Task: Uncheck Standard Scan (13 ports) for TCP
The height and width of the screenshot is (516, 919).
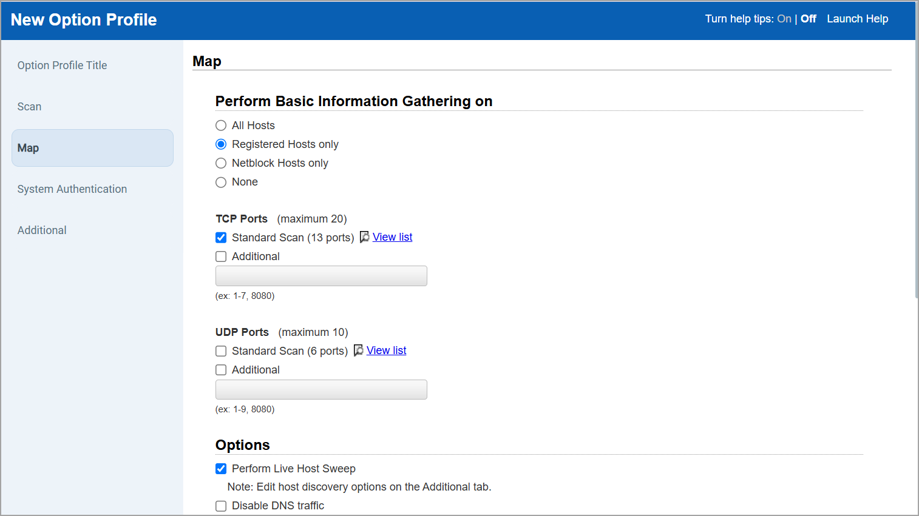Action: (x=221, y=237)
